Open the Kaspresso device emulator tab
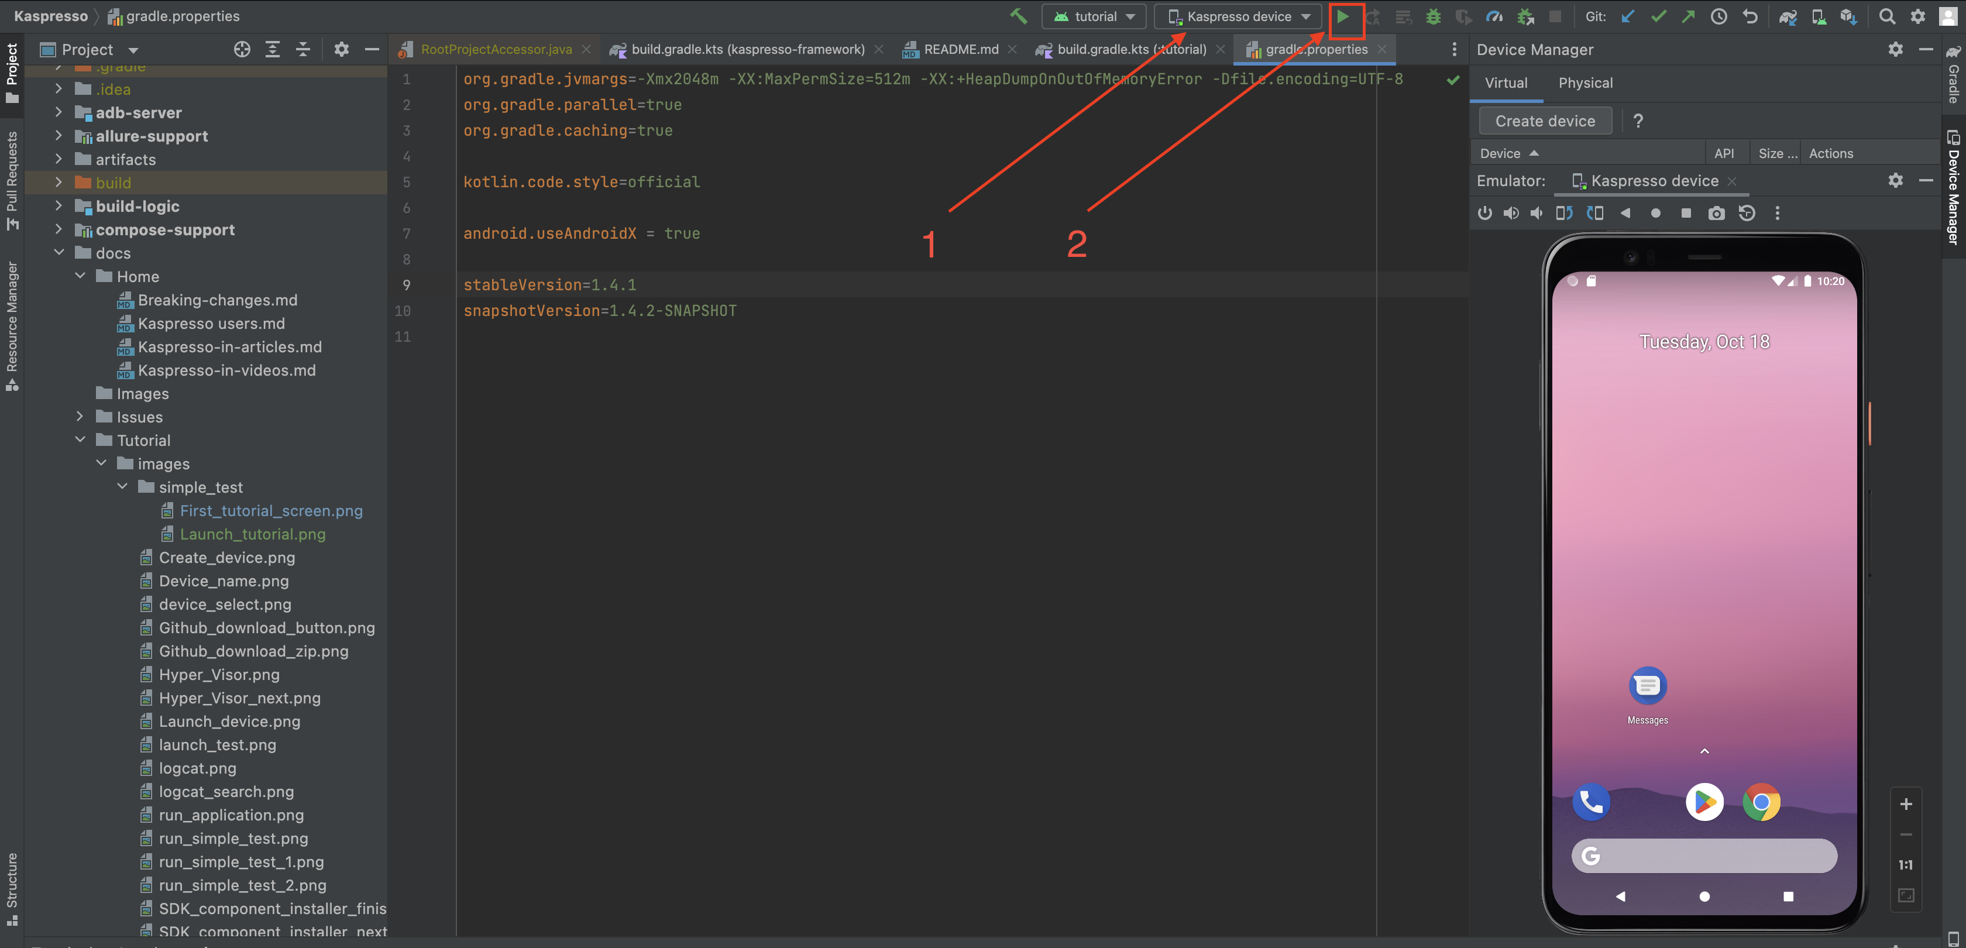 click(1653, 181)
